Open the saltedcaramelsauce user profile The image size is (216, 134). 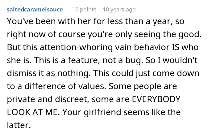(35, 10)
